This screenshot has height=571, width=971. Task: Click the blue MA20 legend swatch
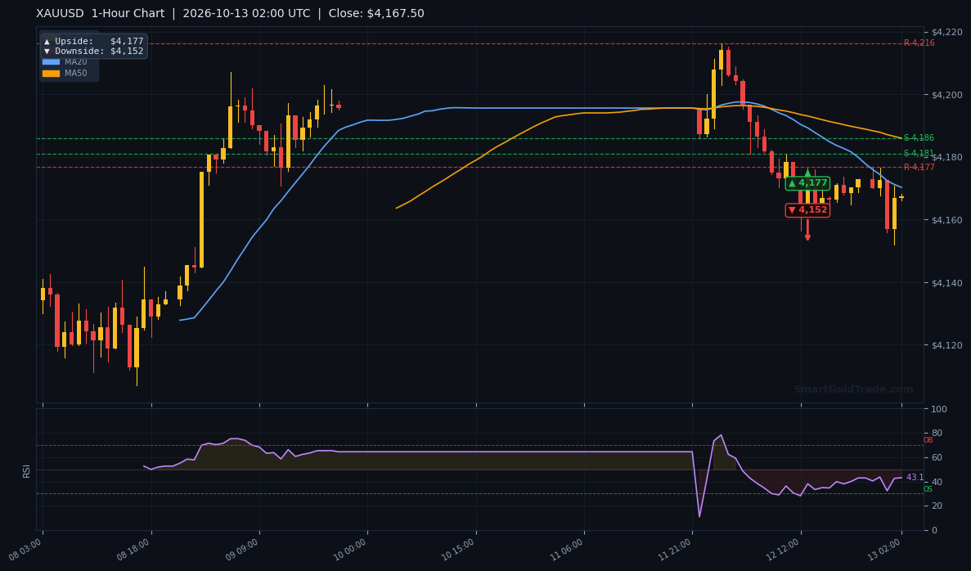click(x=51, y=62)
